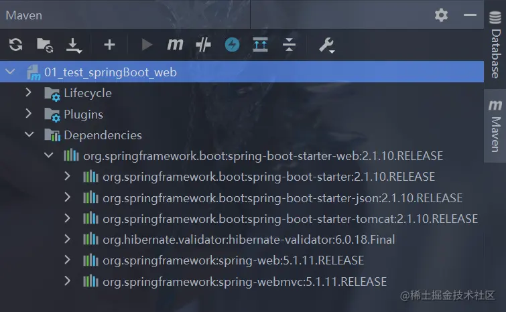The height and width of the screenshot is (312, 506).
Task: Open Maven settings wrench icon
Action: coord(326,45)
